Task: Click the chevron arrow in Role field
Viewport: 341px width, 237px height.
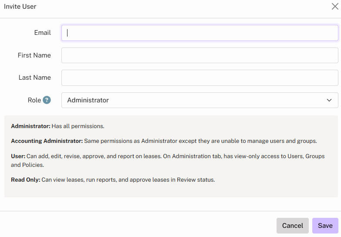Action: (329, 100)
